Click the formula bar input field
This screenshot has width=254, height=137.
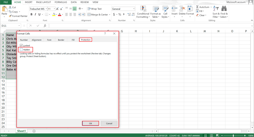pyautogui.click(x=150, y=26)
